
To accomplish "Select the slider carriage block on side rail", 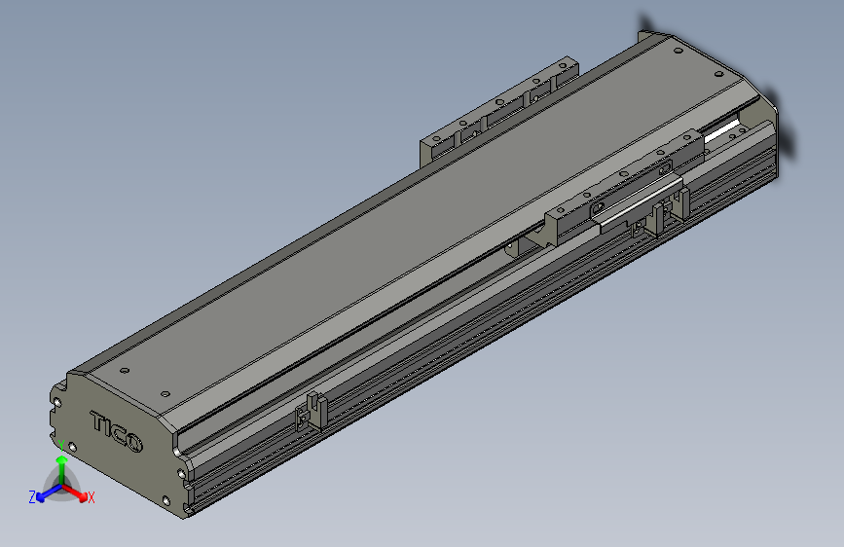I will pos(624,185).
